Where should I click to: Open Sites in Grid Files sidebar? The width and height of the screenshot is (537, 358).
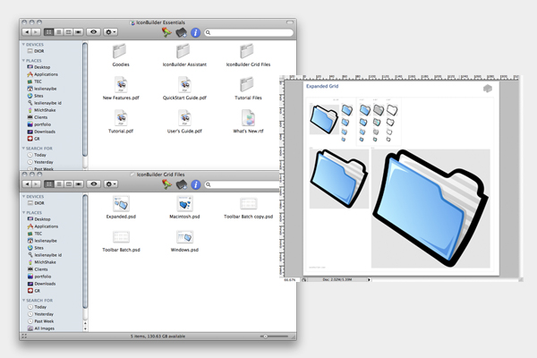click(x=36, y=248)
